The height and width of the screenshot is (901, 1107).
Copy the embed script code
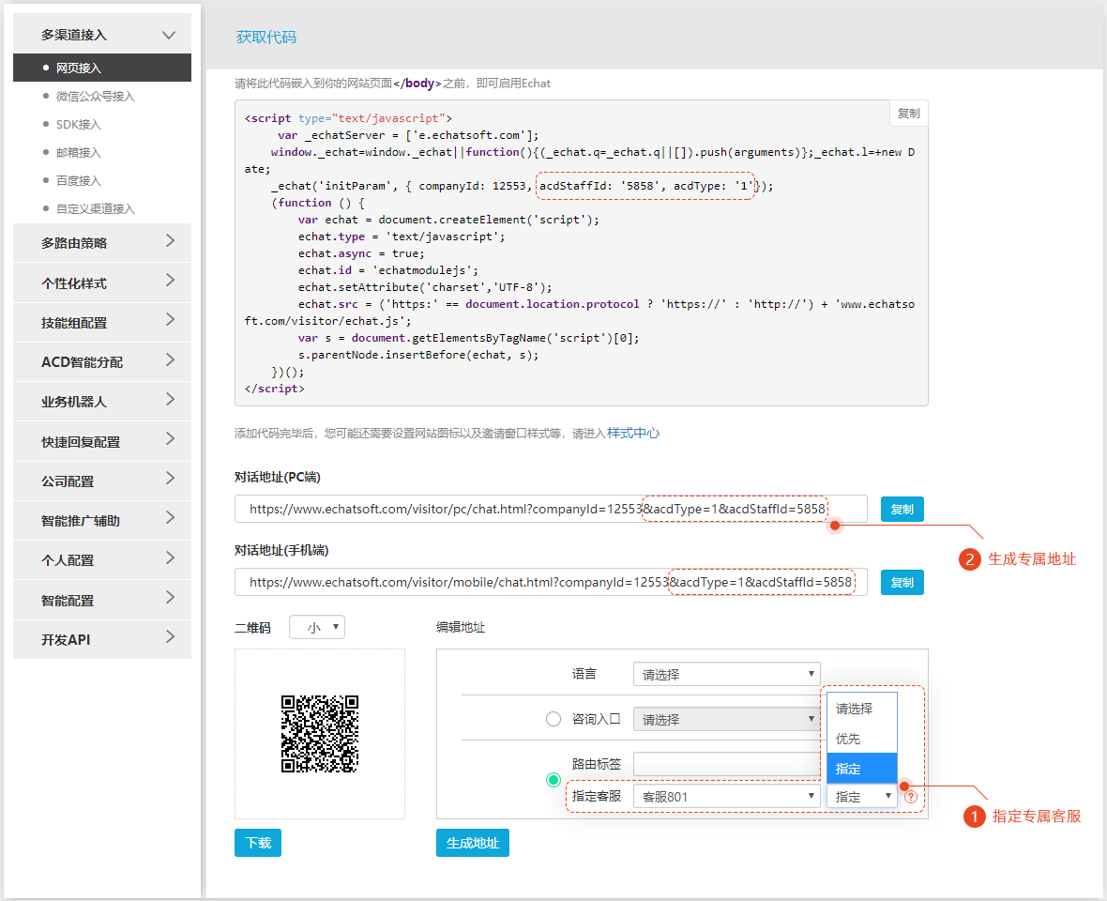(x=909, y=114)
